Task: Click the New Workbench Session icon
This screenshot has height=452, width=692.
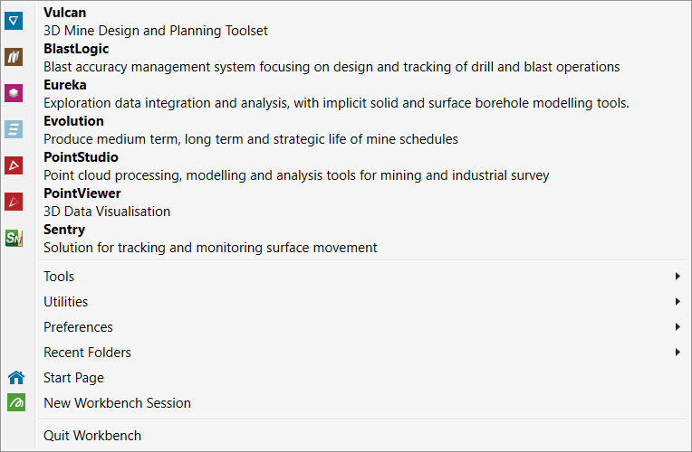Action: click(15, 403)
